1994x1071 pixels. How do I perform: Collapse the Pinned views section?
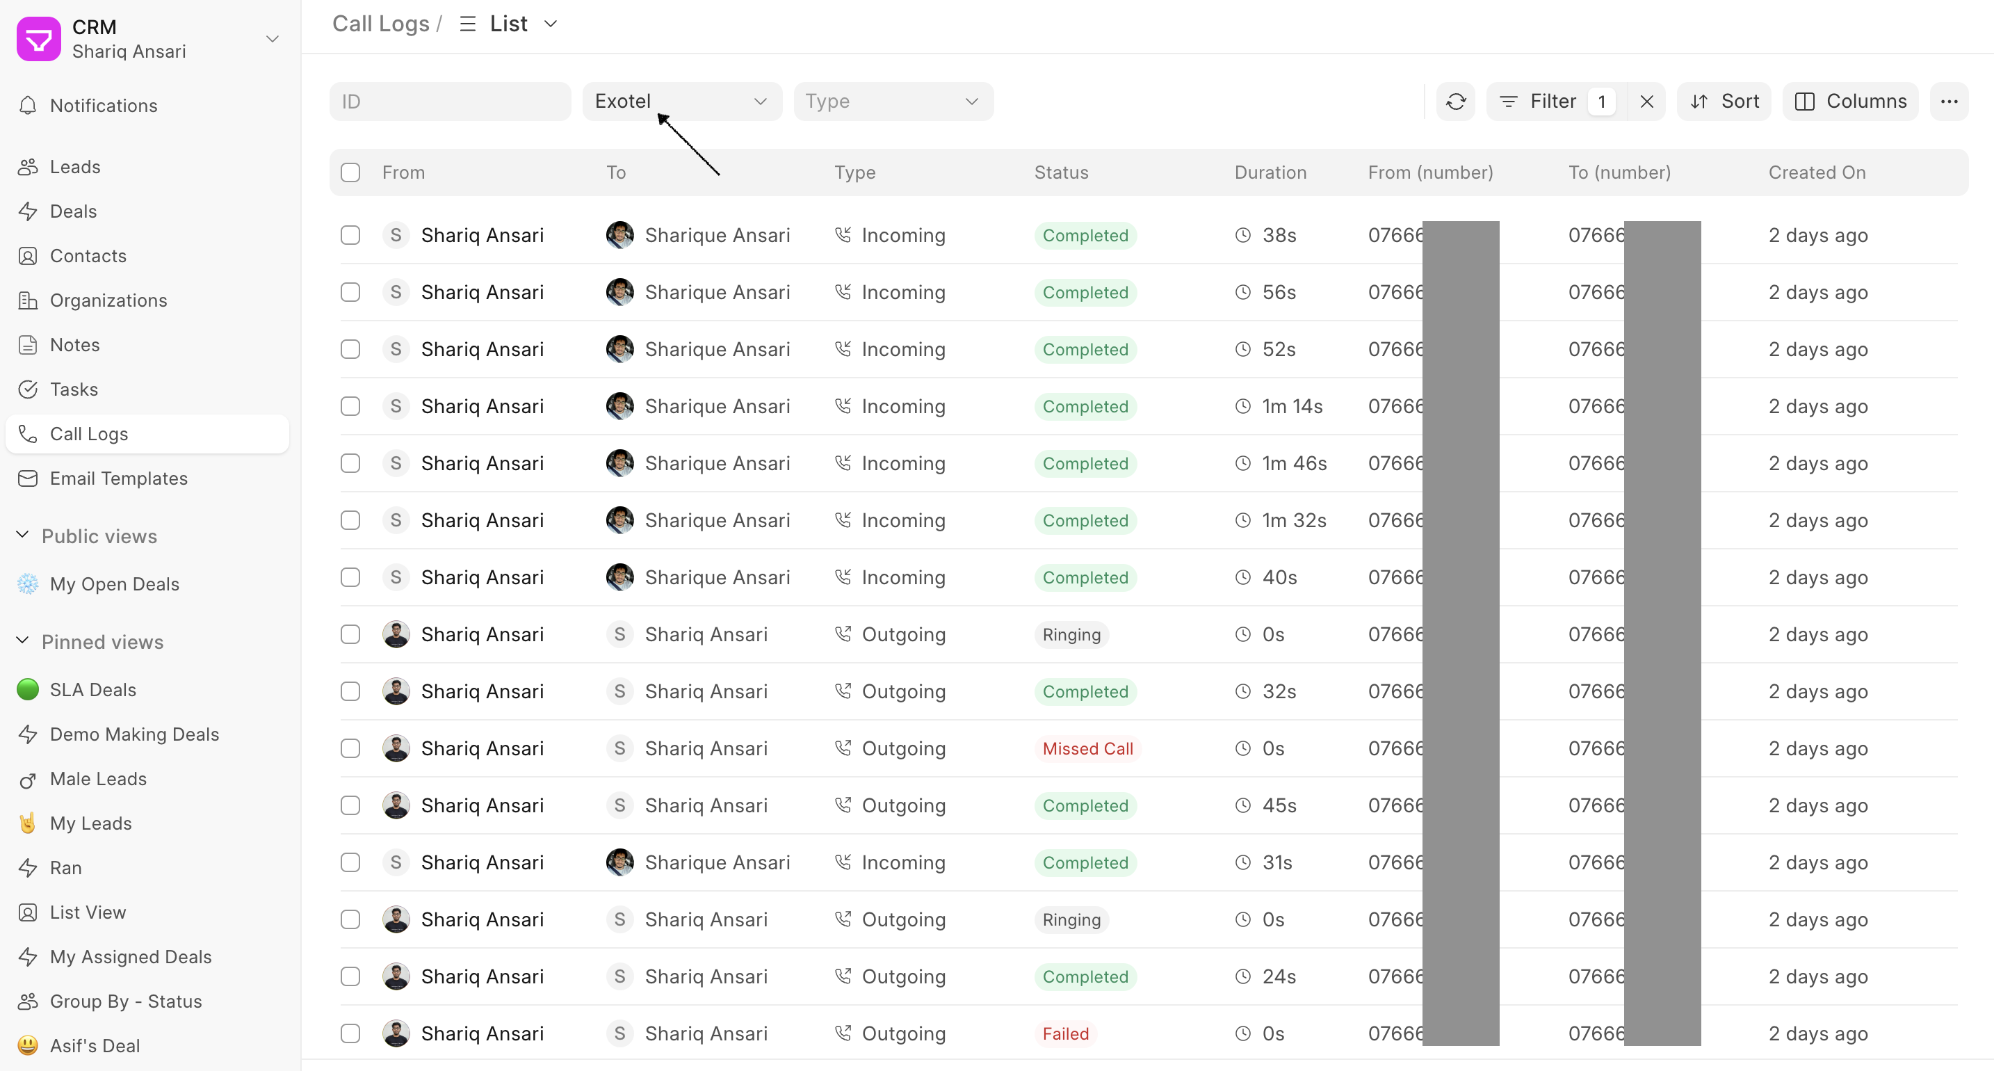pos(23,641)
